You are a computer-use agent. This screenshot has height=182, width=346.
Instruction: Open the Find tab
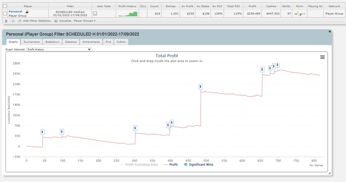click(x=108, y=42)
